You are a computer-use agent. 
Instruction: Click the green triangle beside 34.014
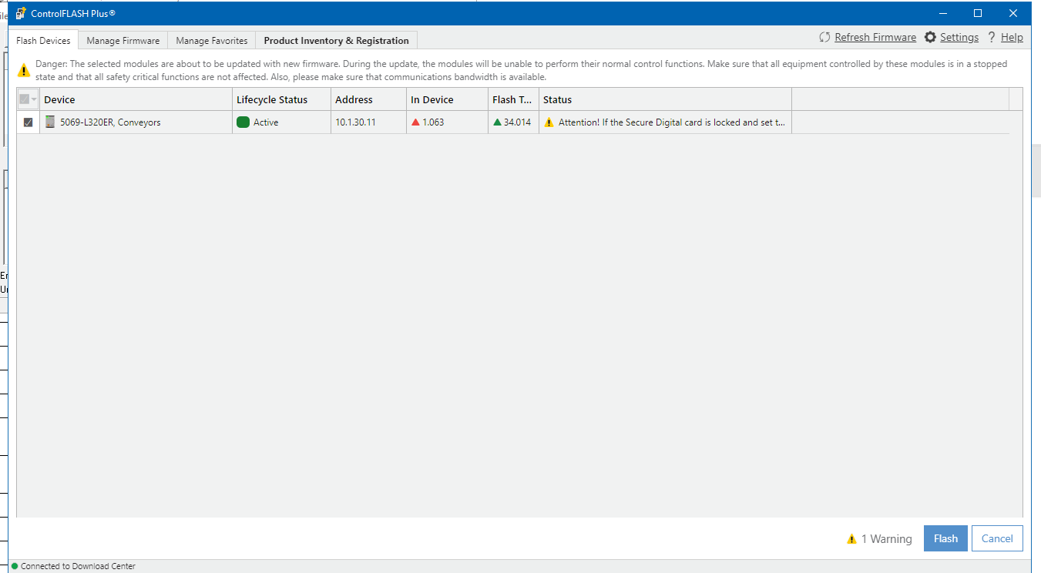[497, 122]
